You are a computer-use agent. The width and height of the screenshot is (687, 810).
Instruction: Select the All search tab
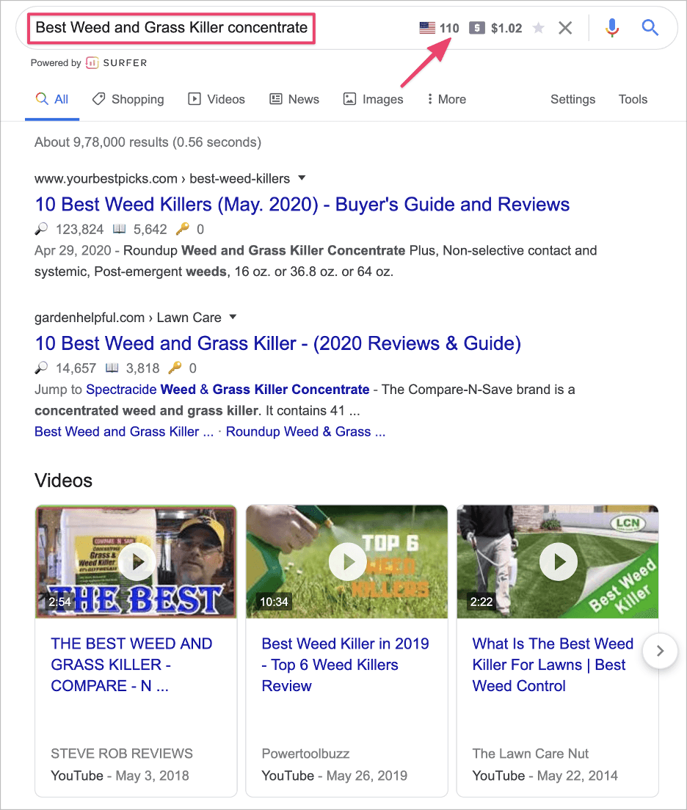click(52, 99)
